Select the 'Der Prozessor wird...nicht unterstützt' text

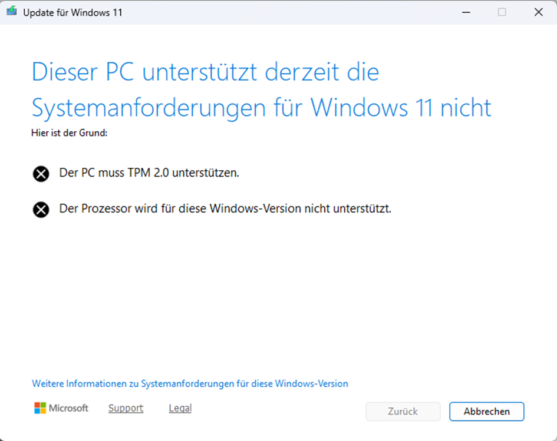225,208
